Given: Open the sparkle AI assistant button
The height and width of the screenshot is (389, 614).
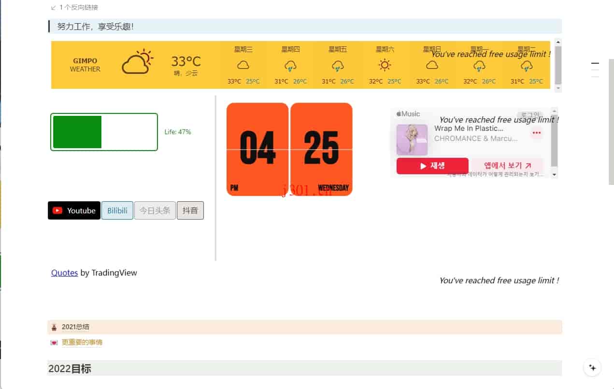Looking at the screenshot, I should coord(592,367).
